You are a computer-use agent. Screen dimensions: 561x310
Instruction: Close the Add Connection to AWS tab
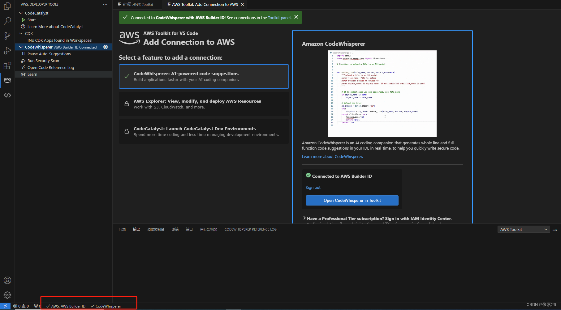[242, 4]
